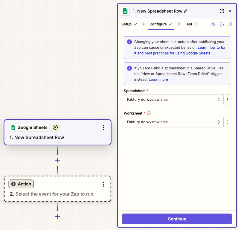Open the three-dot menu on the Action step
The height and width of the screenshot is (230, 238).
(103, 184)
